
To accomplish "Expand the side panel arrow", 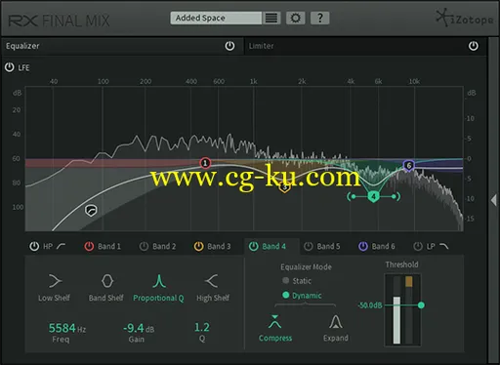I will [x=493, y=200].
